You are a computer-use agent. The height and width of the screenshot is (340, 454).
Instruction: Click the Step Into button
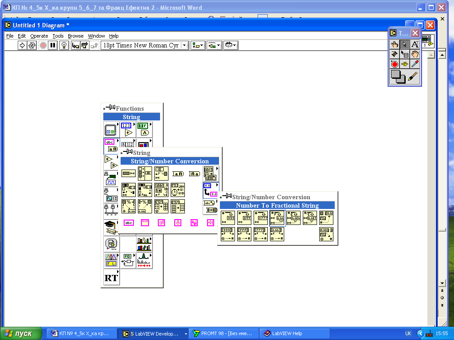(x=75, y=46)
